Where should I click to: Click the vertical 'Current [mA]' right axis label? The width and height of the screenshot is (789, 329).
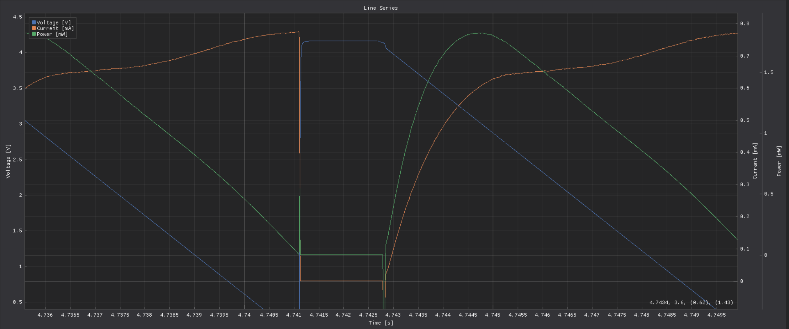pyautogui.click(x=755, y=161)
